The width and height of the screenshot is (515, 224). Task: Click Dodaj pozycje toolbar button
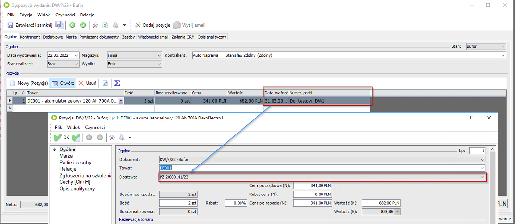pyautogui.click(x=152, y=25)
